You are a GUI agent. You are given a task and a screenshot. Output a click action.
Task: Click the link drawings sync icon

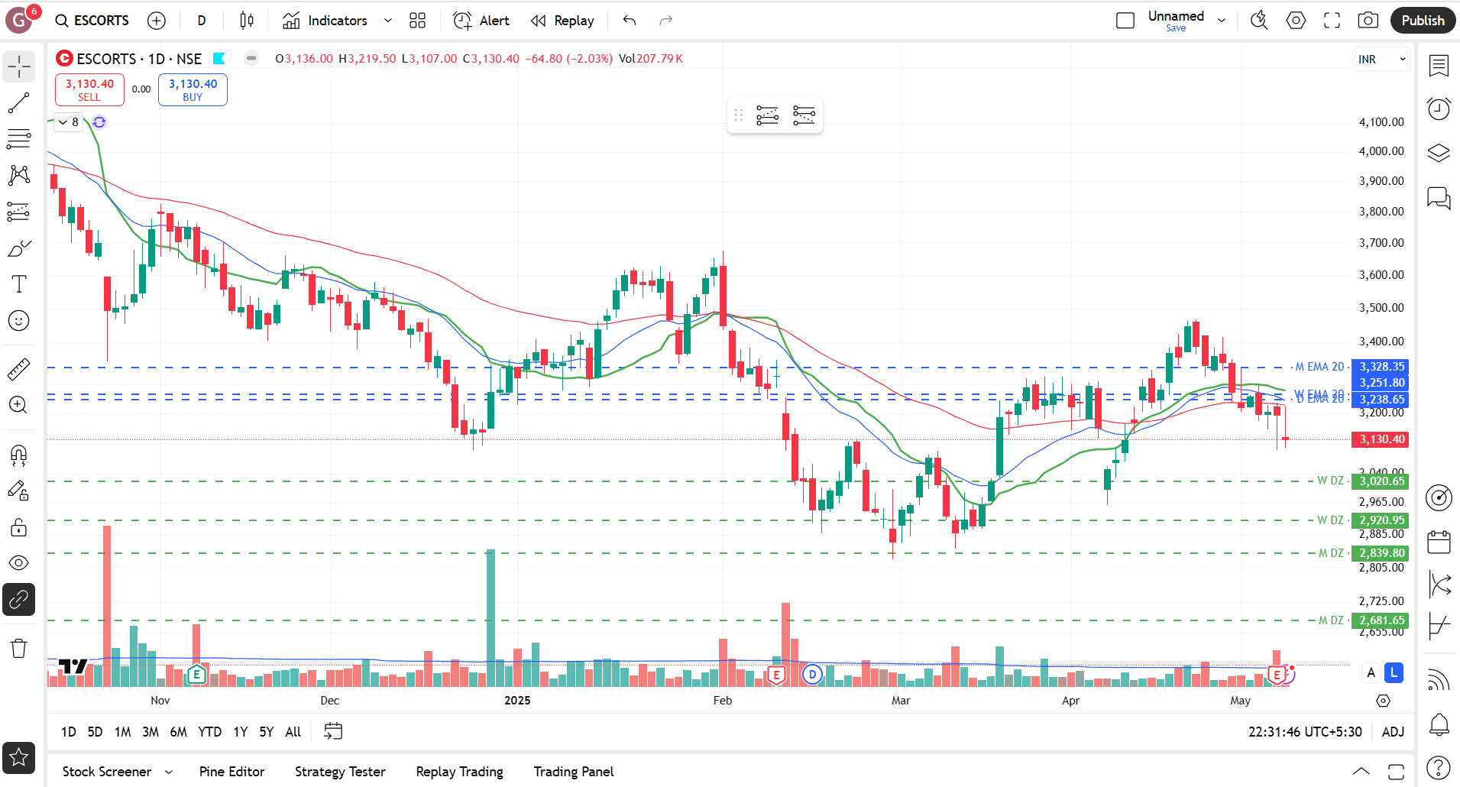[19, 600]
